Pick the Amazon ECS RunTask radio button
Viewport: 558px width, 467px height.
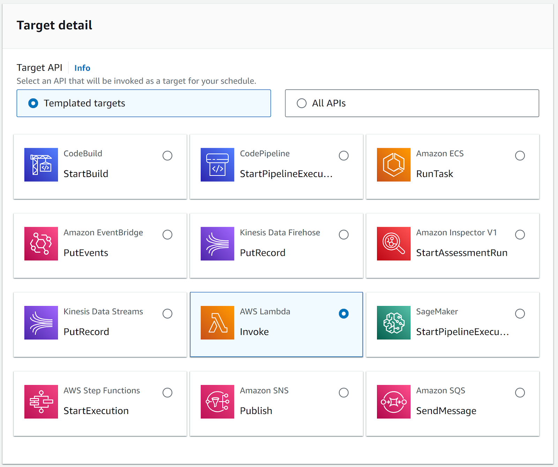tap(520, 155)
